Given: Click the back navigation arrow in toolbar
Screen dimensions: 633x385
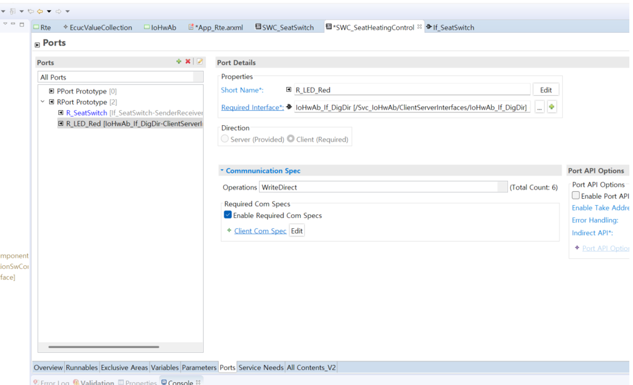Looking at the screenshot, I should pyautogui.click(x=40, y=11).
